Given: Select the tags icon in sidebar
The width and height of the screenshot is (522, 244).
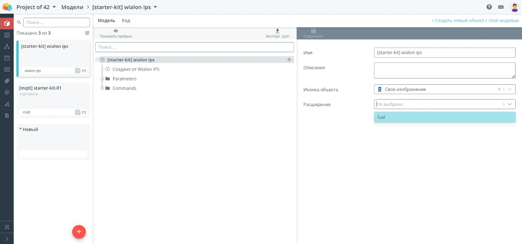Looking at the screenshot, I should tap(7, 81).
